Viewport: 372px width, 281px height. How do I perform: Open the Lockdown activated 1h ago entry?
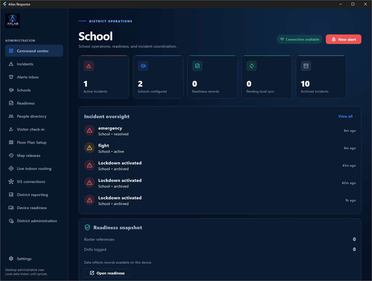(220, 200)
